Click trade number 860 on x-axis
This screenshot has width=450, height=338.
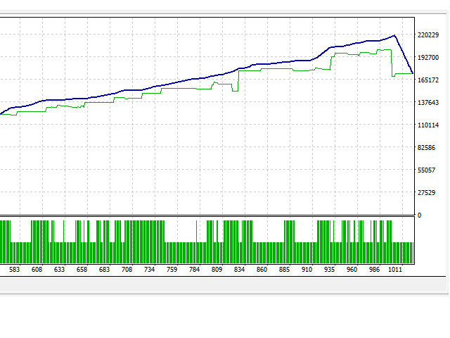coord(262,270)
